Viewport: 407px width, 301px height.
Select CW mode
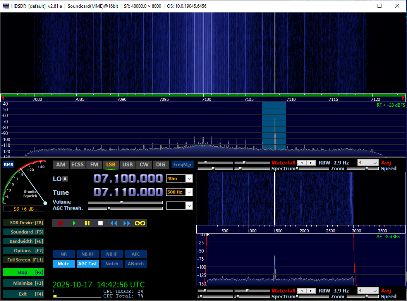click(x=144, y=164)
